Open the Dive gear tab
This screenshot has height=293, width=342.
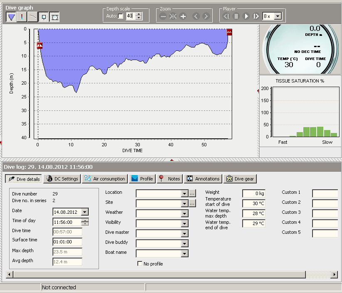(x=240, y=179)
